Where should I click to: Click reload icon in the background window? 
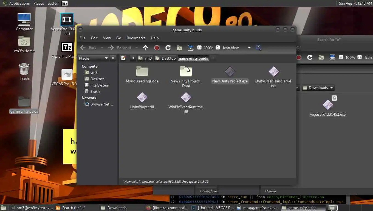click(x=310, y=57)
